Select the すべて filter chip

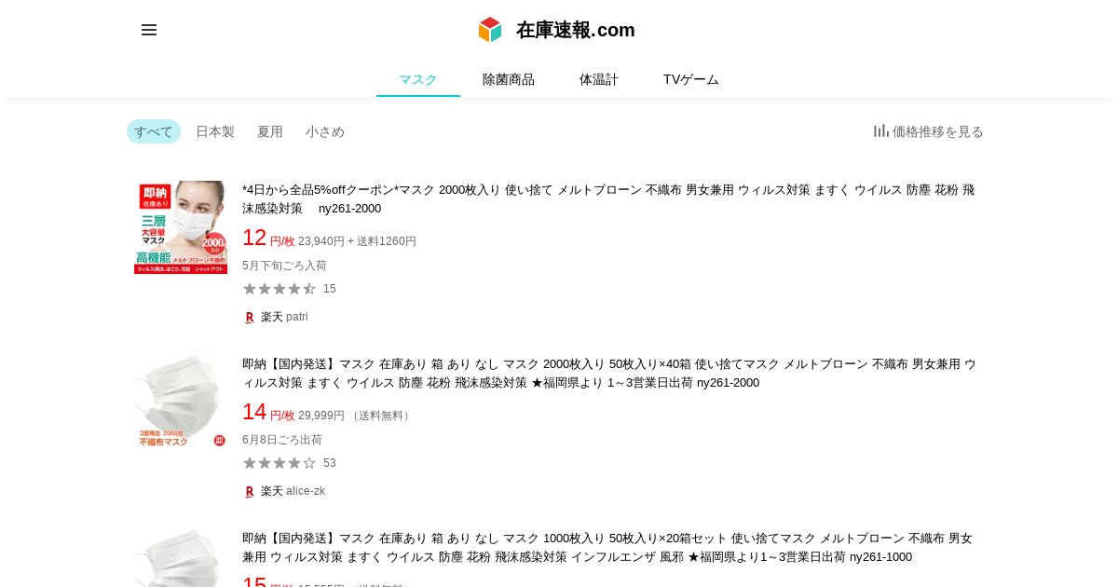click(x=154, y=131)
